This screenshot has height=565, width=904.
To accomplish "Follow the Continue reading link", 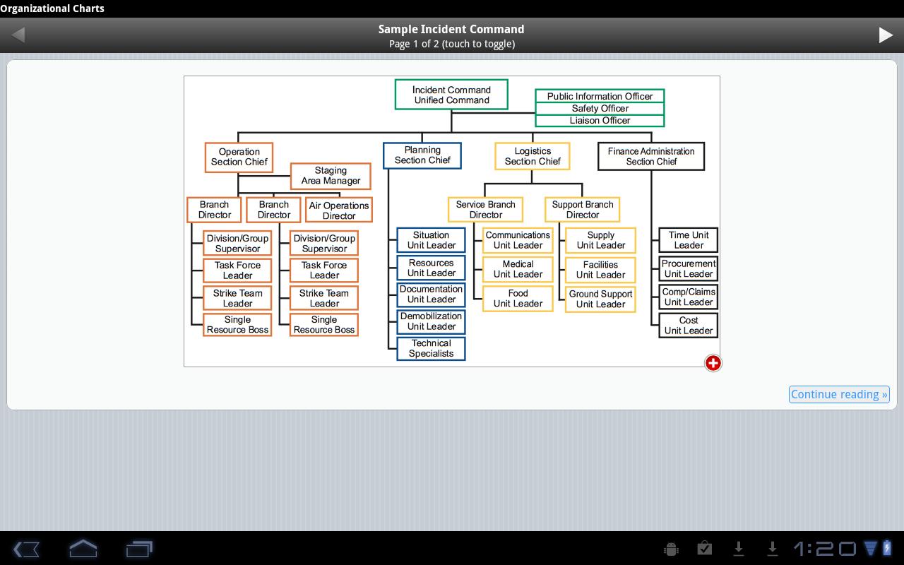I will [x=839, y=395].
